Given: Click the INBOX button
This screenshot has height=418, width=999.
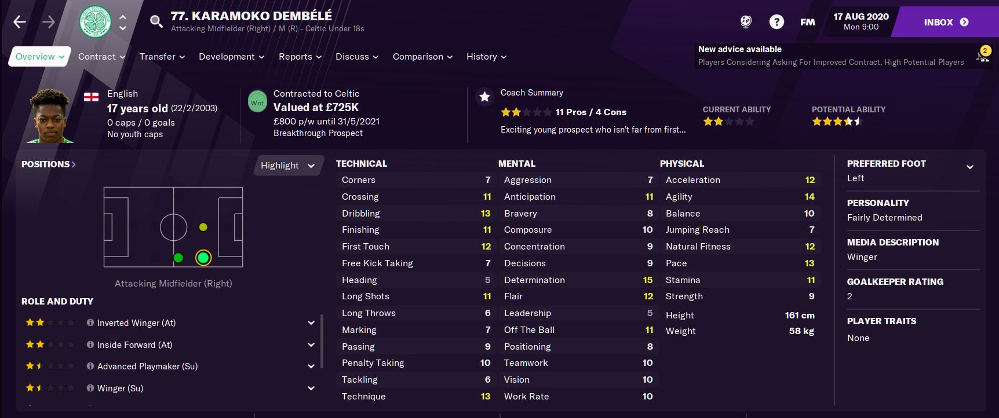Looking at the screenshot, I should point(946,22).
